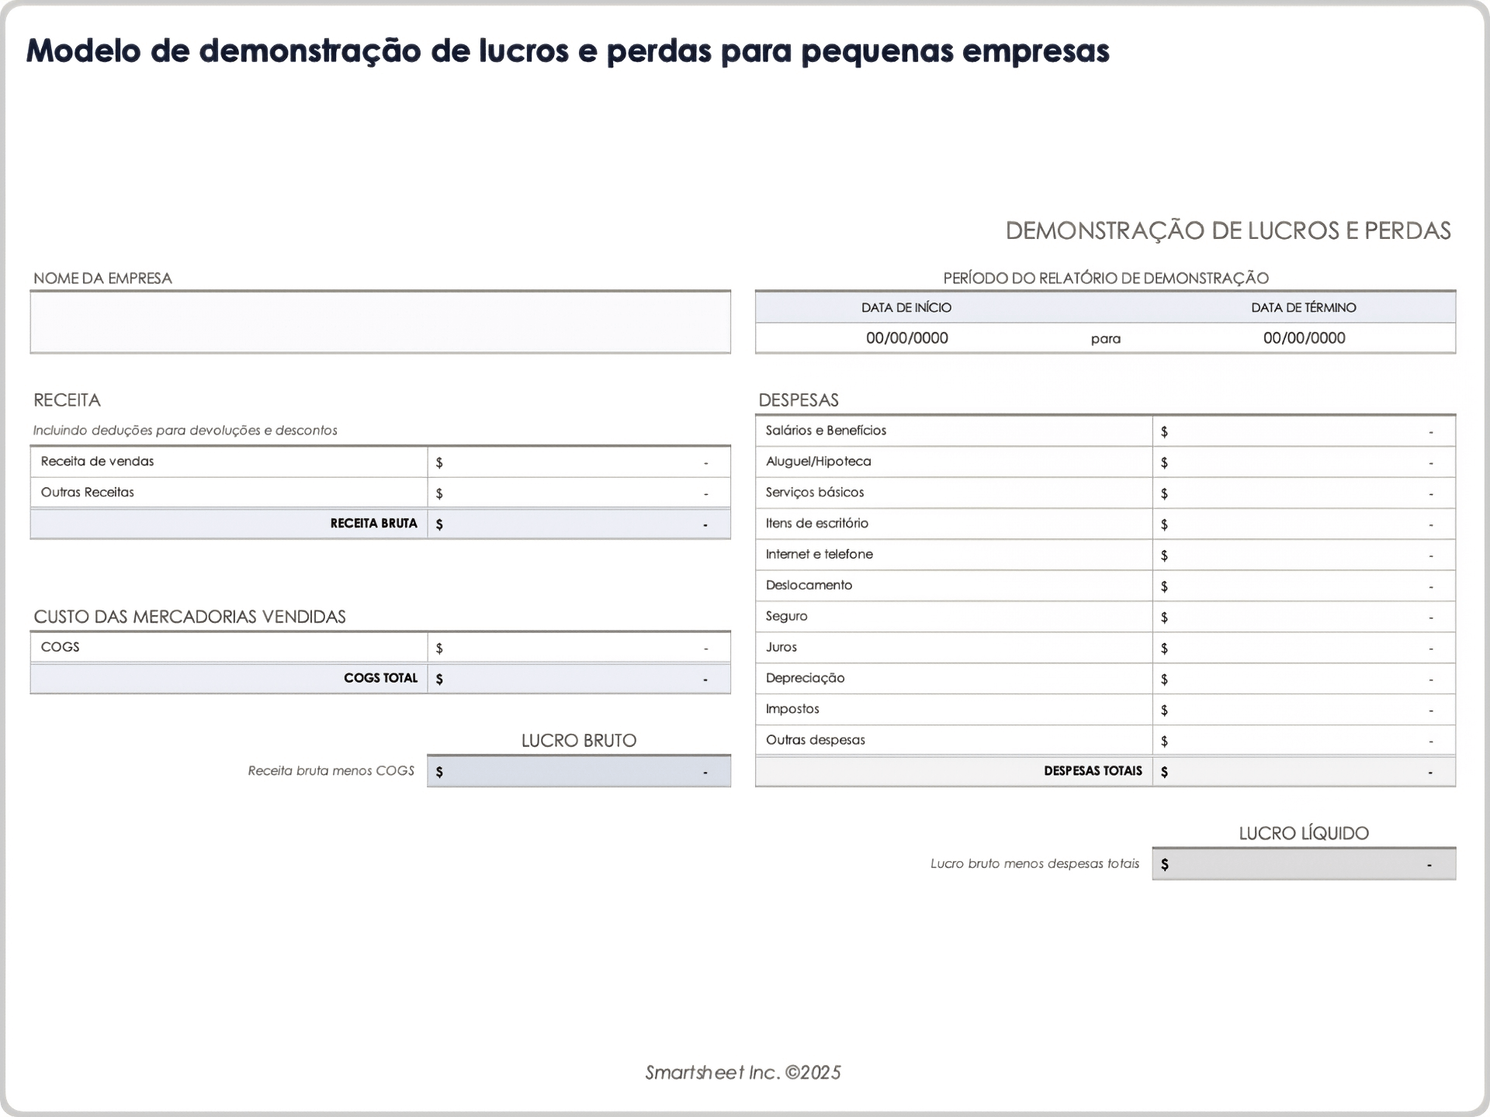This screenshot has width=1490, height=1117.
Task: Select the DATA DE TÉRMINO date cell
Action: (1304, 337)
